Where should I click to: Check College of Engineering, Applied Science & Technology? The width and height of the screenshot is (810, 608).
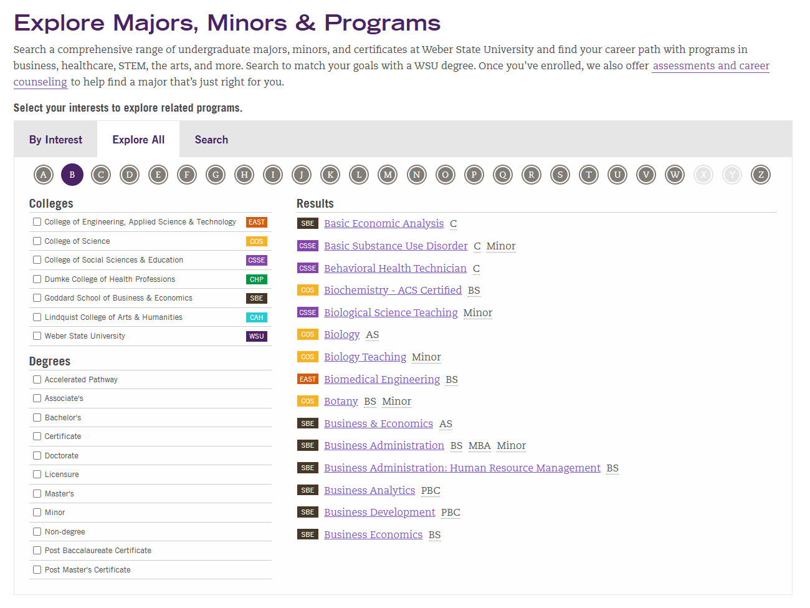[37, 222]
